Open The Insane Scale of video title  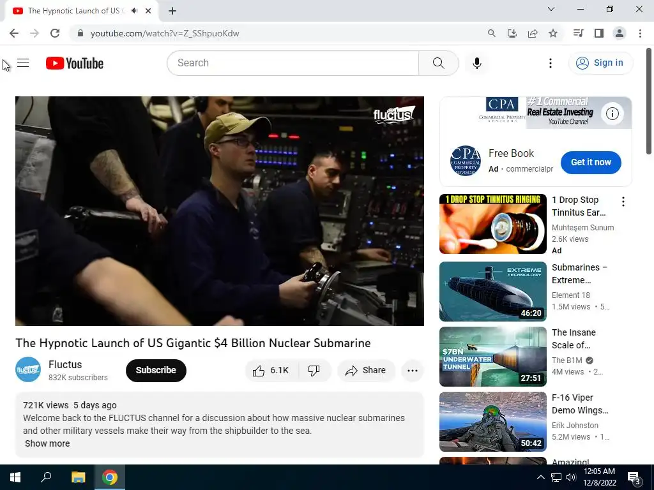(574, 339)
